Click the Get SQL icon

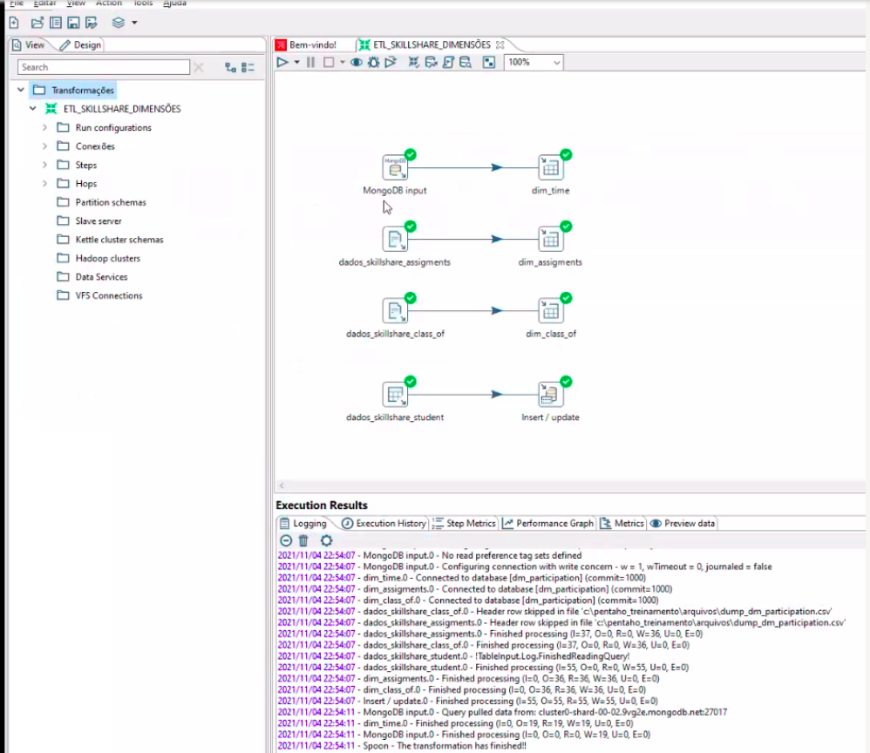448,62
